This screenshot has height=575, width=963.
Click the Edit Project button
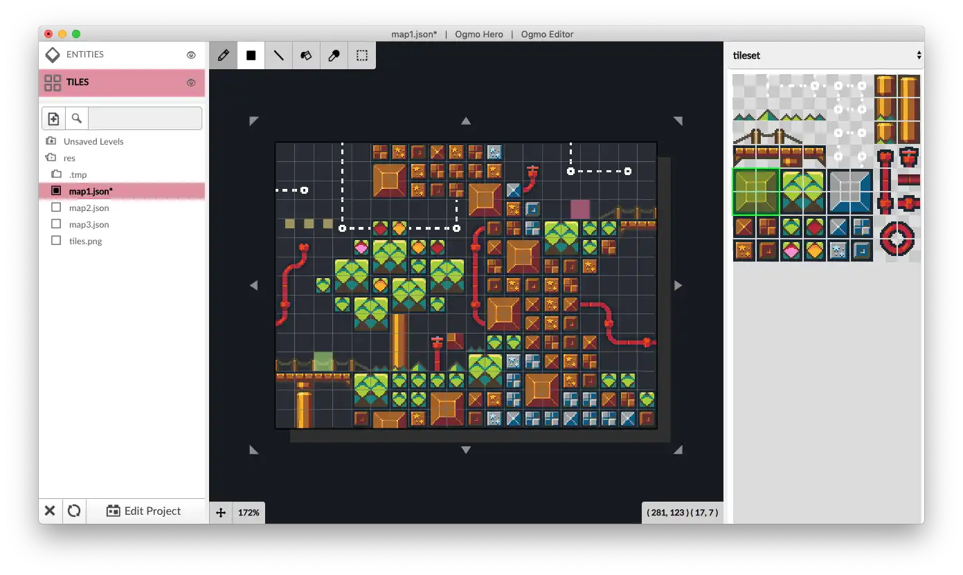click(x=144, y=511)
